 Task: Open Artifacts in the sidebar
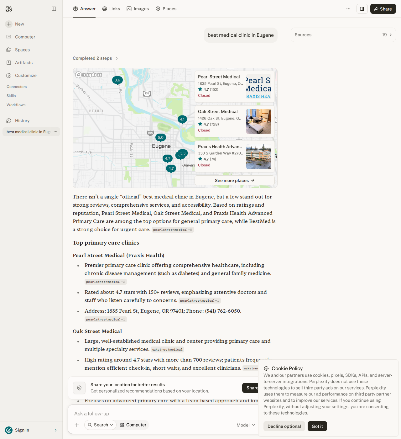24,63
